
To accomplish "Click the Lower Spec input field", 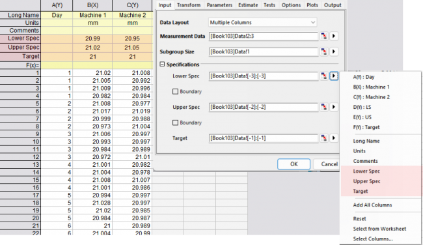I will pyautogui.click(x=264, y=76).
